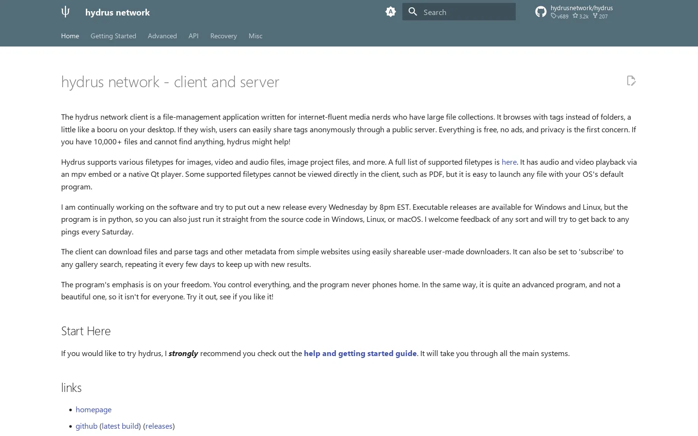Go to the Recovery tab
698x436 pixels.
click(223, 36)
